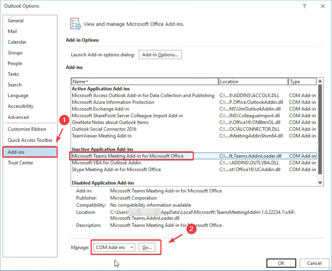The height and width of the screenshot is (271, 332).
Task: Click the OUTLVBA.DLL location cell
Action: [249, 163]
